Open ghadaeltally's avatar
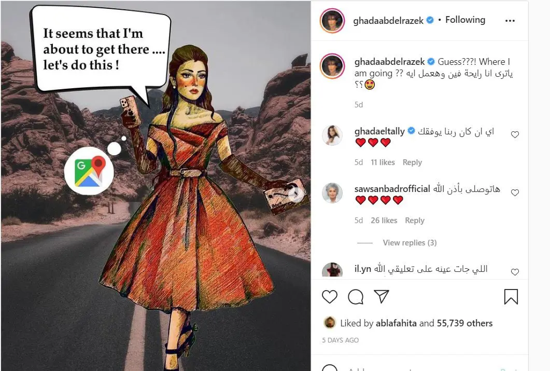Screen dimensions: 550x371 (x=332, y=135)
